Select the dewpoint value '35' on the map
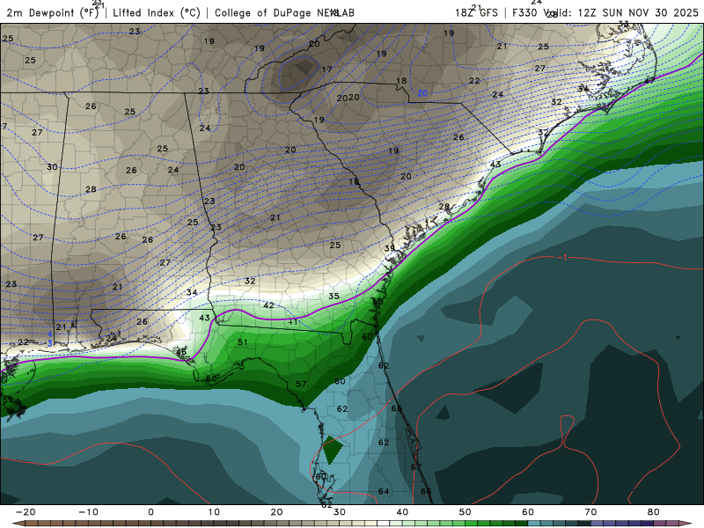704x528 pixels. [x=334, y=296]
